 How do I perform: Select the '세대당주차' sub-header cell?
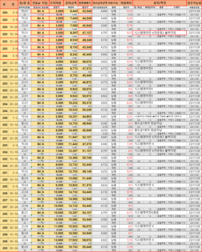tap(150, 7)
